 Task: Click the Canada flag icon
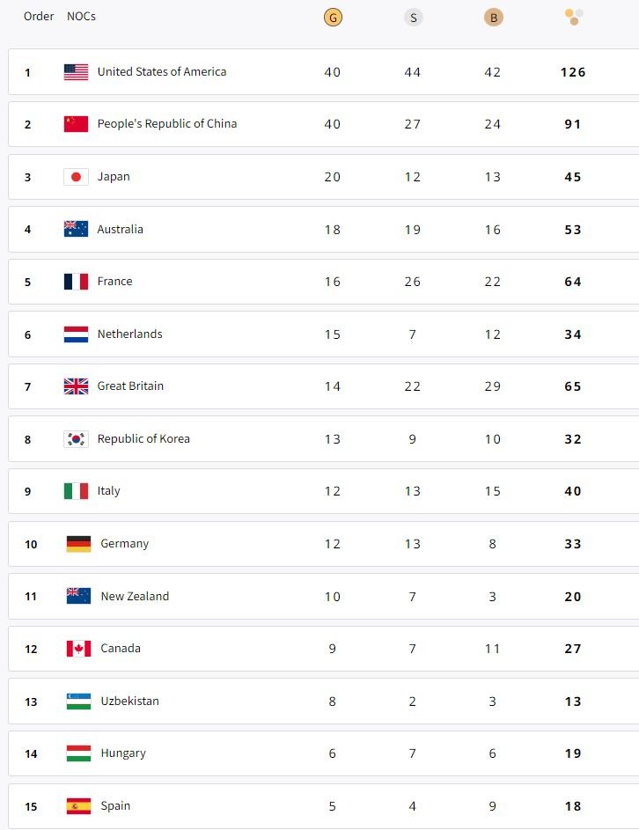79,649
